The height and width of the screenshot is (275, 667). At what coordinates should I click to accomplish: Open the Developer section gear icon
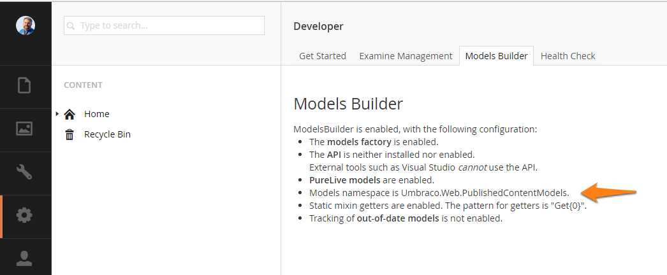point(24,216)
